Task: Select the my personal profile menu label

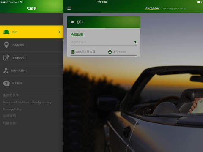Action: [19, 71]
